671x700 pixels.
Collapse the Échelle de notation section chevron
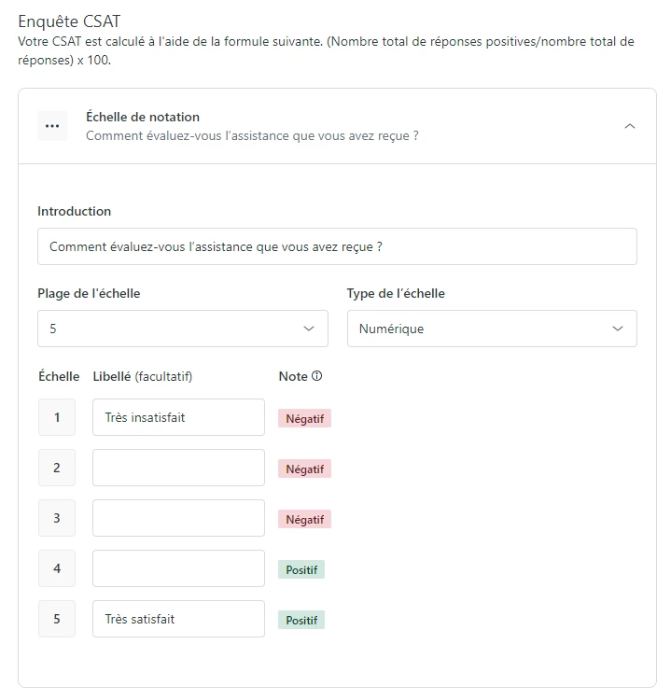630,126
